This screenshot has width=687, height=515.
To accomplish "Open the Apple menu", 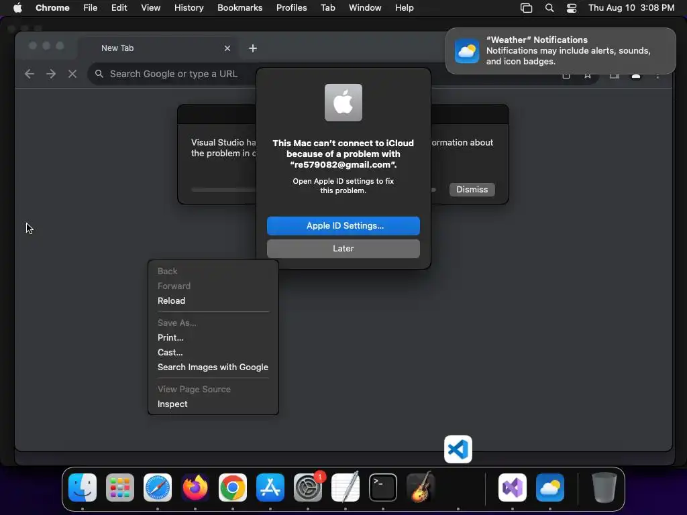I will click(17, 7).
